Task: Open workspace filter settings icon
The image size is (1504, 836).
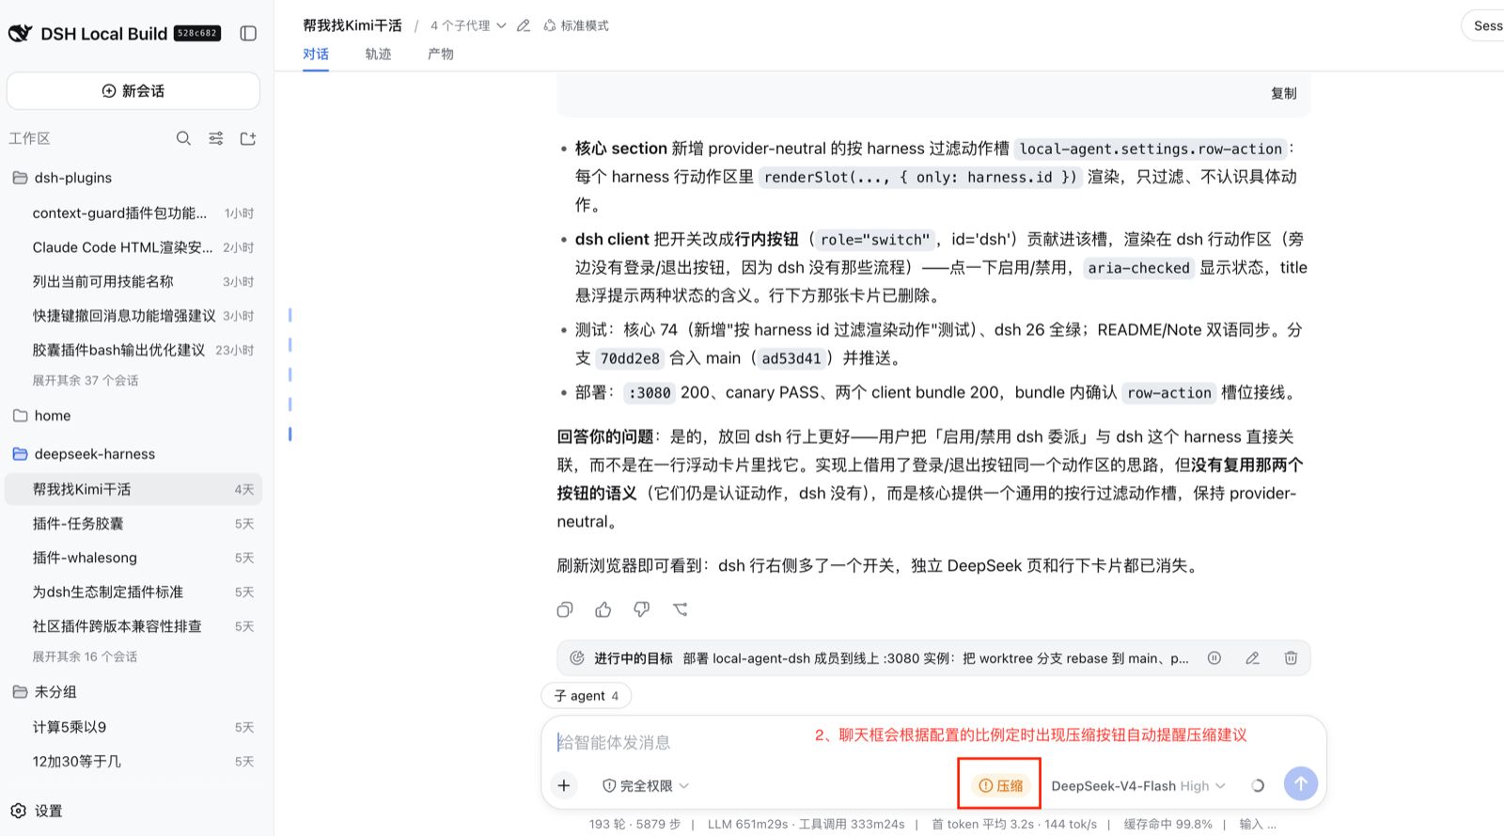Action: 216,138
